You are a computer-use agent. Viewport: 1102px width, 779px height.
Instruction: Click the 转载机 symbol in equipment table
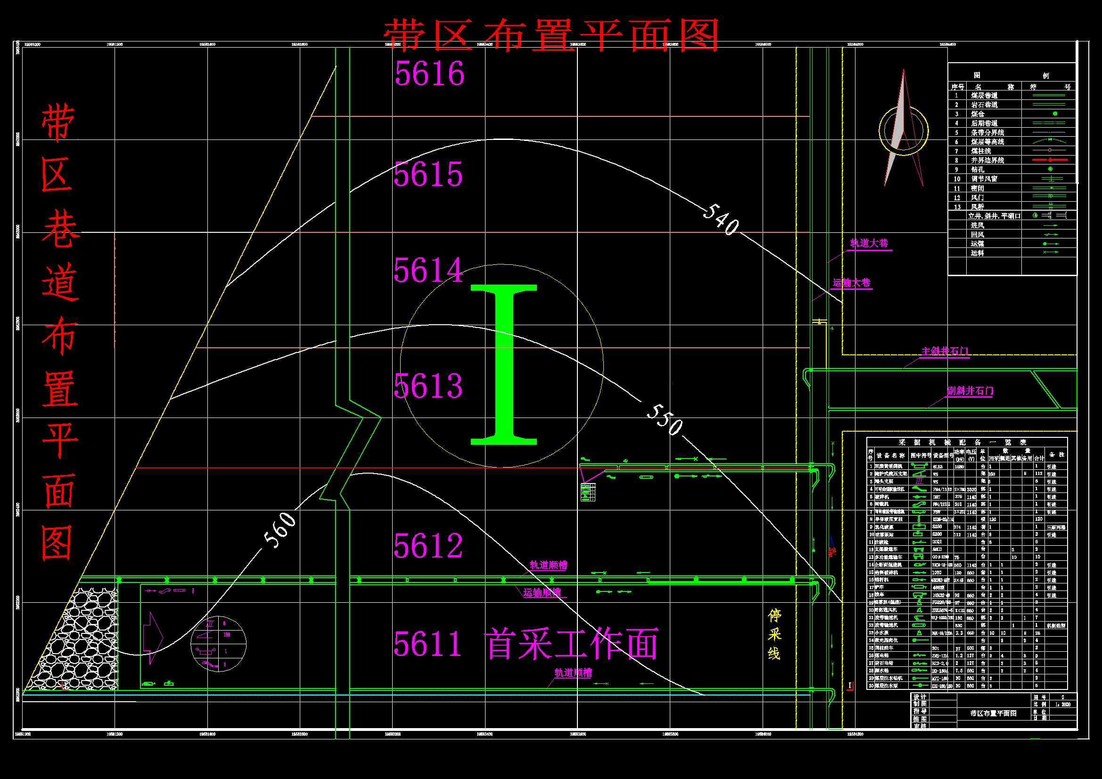919,504
